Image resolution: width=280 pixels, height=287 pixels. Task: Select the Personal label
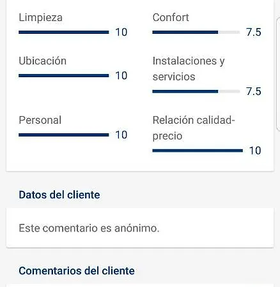(x=40, y=120)
